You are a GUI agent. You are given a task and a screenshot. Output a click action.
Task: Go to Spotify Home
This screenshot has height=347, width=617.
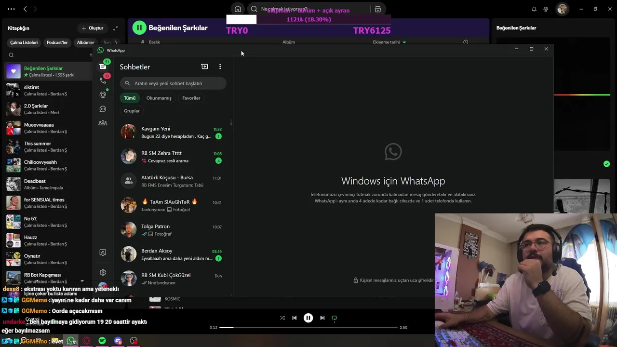tap(238, 9)
